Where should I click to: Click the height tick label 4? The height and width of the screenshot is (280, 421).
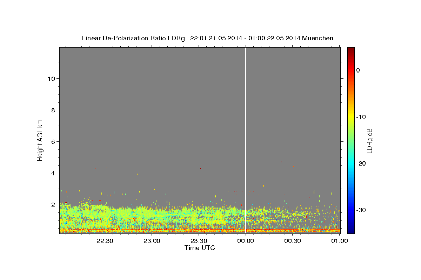click(52, 173)
